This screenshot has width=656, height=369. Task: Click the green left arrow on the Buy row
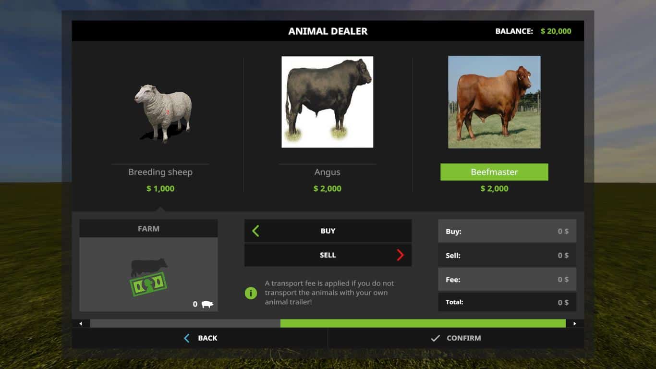click(255, 231)
